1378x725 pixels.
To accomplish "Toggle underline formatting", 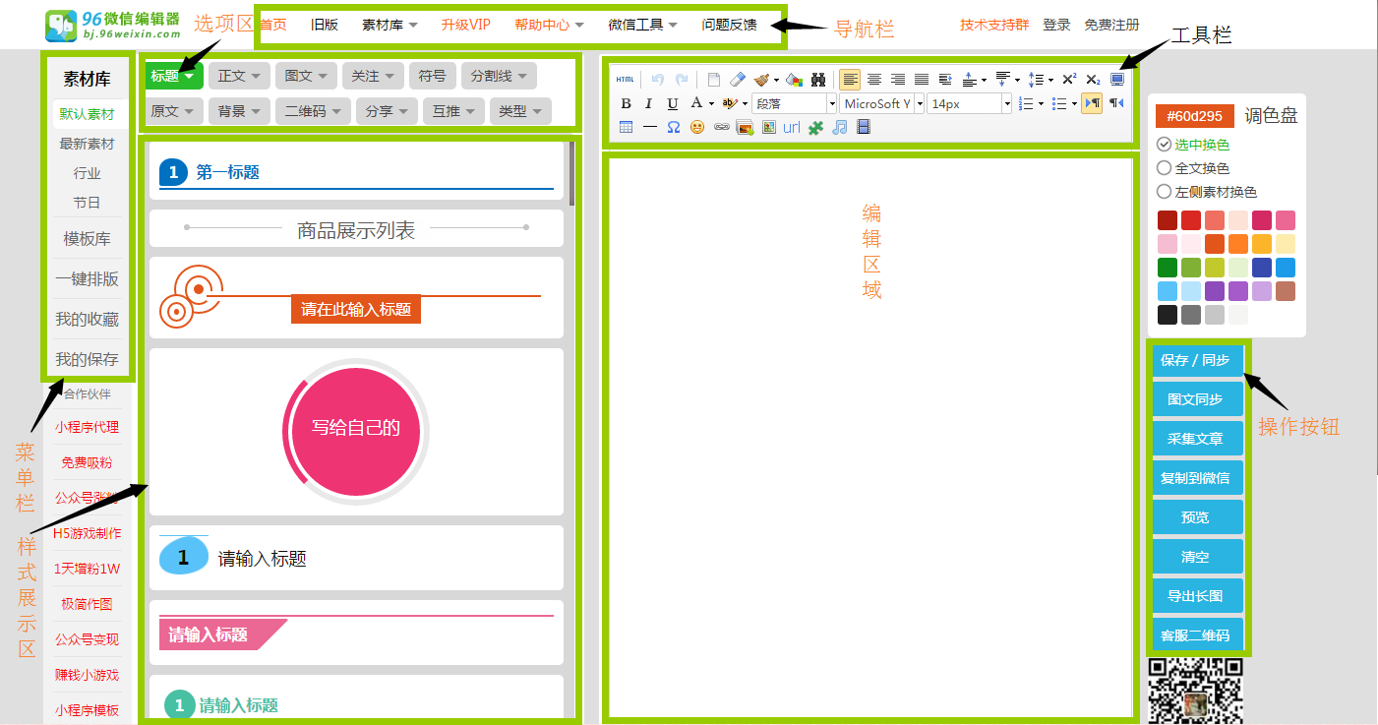I will [673, 103].
